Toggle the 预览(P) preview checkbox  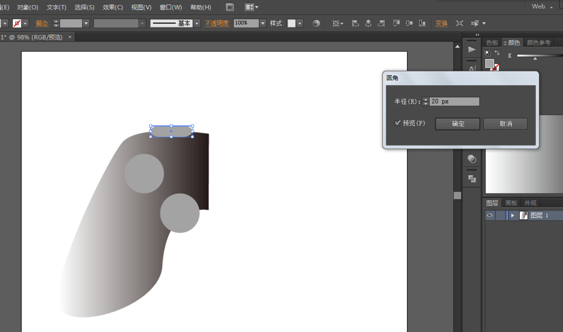398,123
